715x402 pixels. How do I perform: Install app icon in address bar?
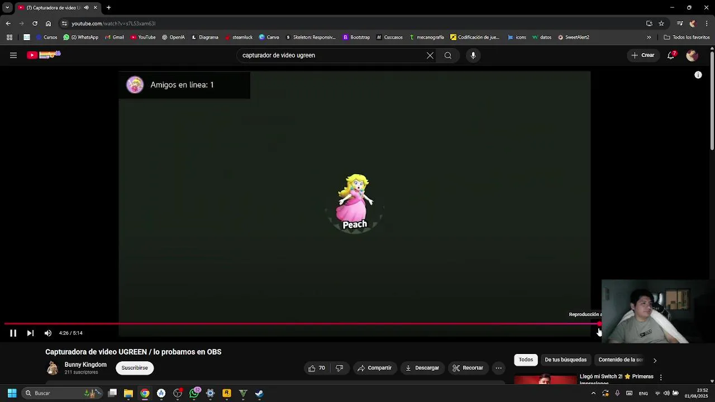pyautogui.click(x=649, y=23)
